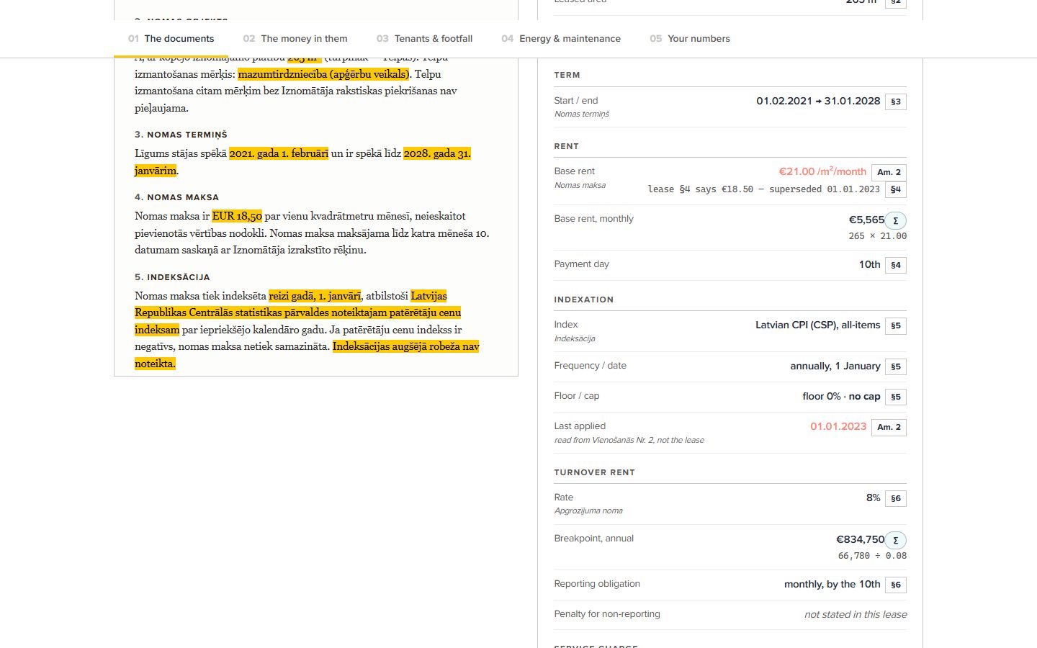The image size is (1037, 648).
Task: Click the '€21.00 /m²/month' base rent value
Action: click(x=822, y=171)
